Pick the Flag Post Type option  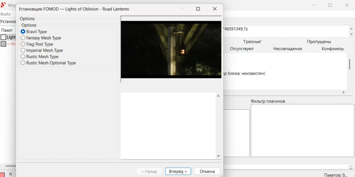pos(23,44)
